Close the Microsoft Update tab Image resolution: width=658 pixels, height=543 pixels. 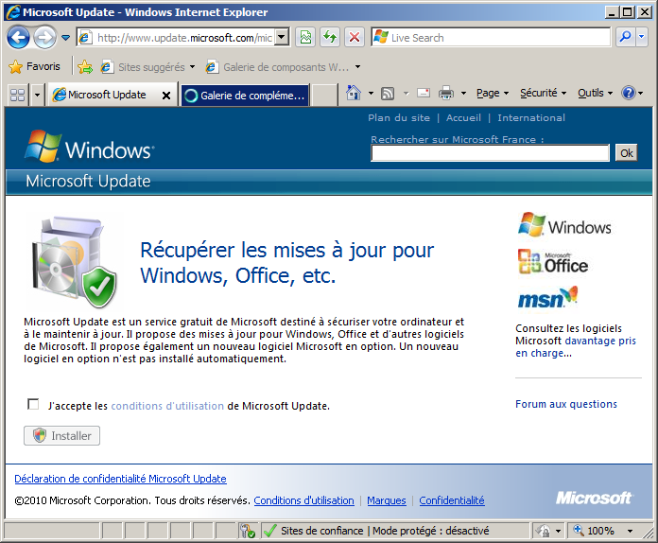[166, 96]
